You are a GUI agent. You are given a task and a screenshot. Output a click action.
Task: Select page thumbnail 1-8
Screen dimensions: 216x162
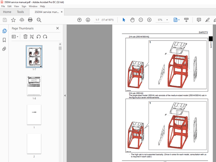34,86
